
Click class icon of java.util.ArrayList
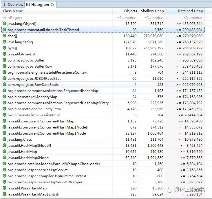tap(4, 54)
